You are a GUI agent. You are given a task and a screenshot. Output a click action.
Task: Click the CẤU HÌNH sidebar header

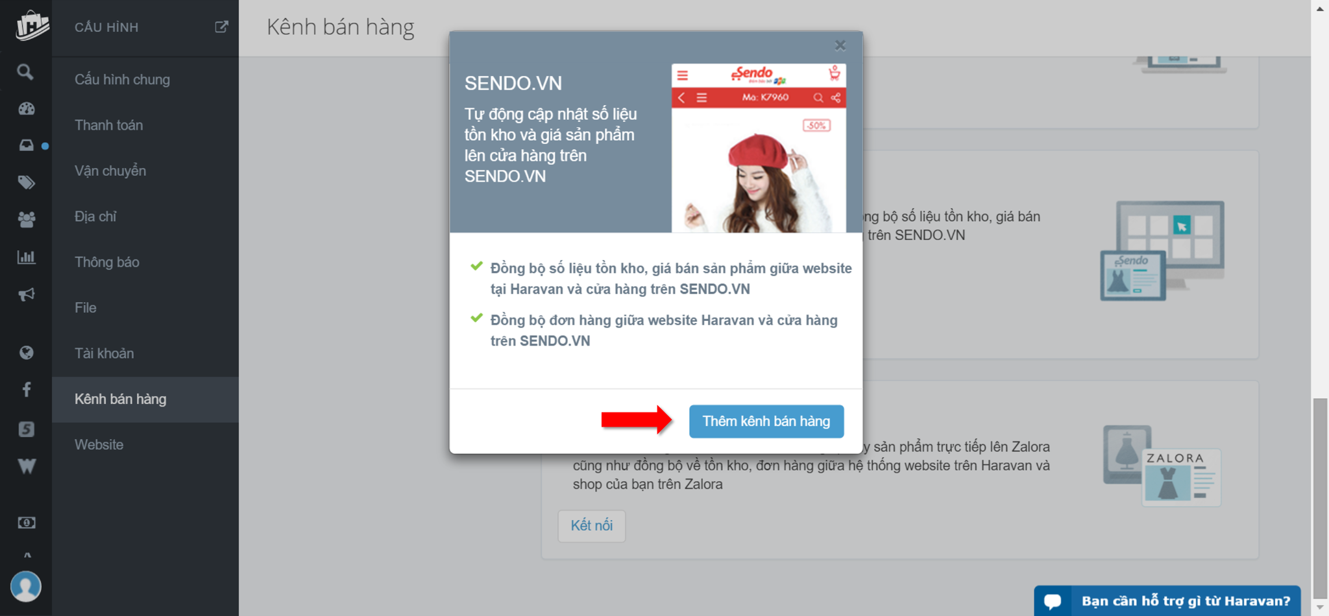(106, 27)
